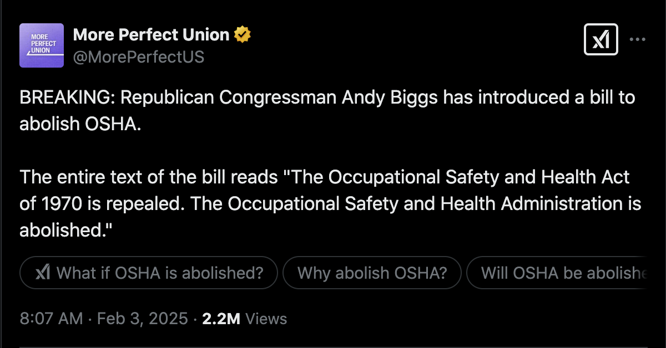666x348 pixels.
Task: Click the final word "abolished." in the post
Action: pyautogui.click(x=62, y=230)
